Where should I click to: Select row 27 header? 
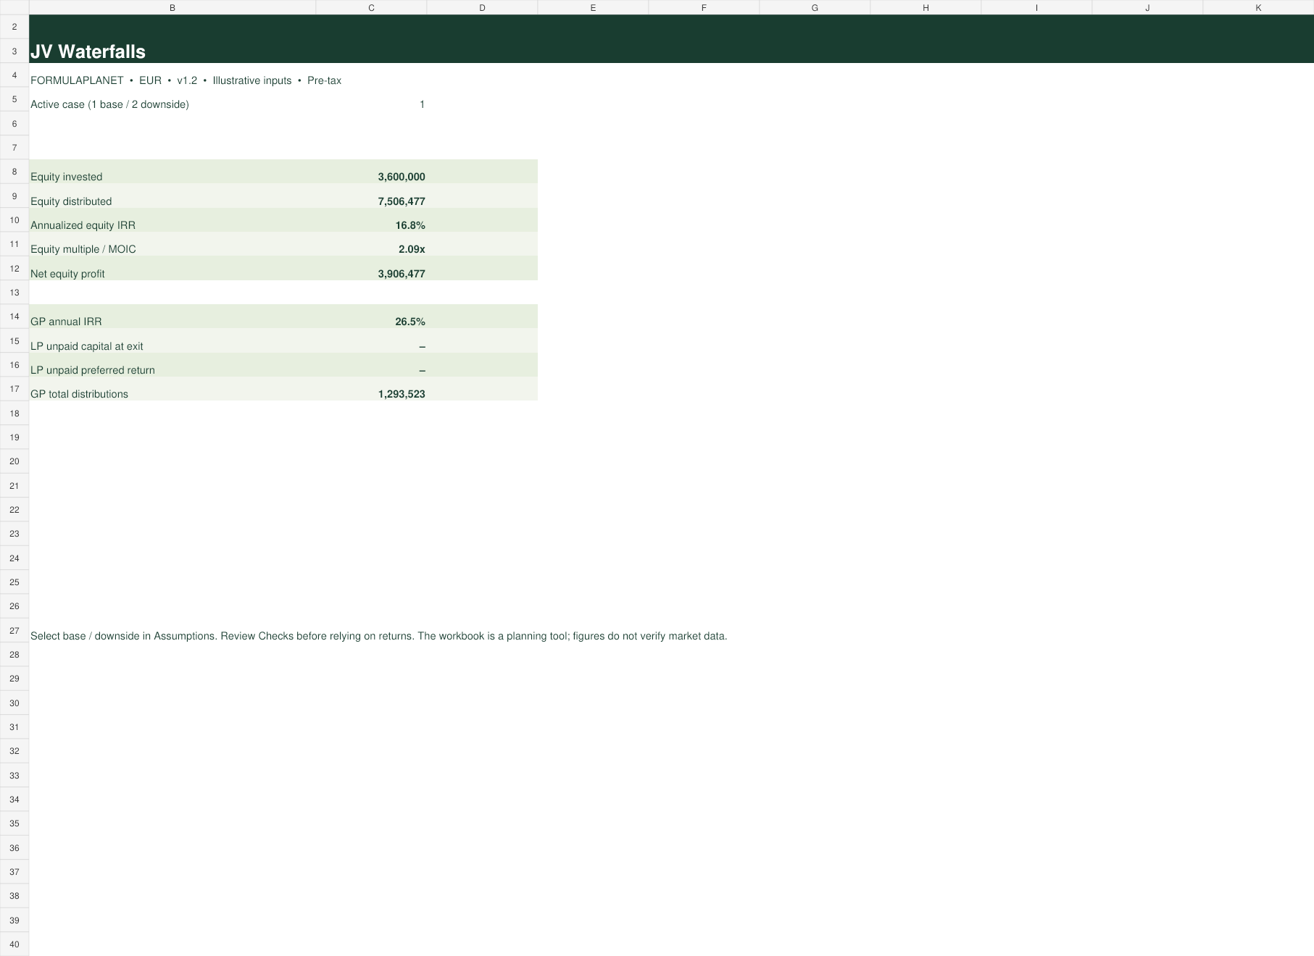(x=14, y=631)
